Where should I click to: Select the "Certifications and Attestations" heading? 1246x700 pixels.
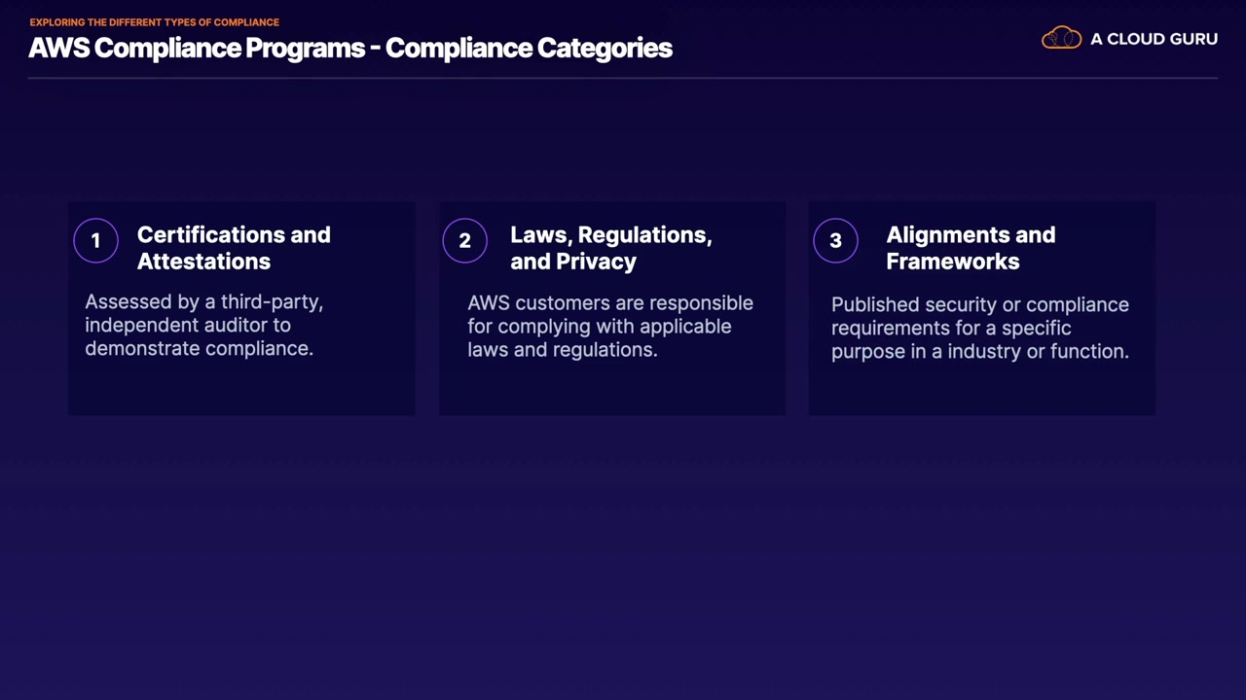[x=234, y=248]
